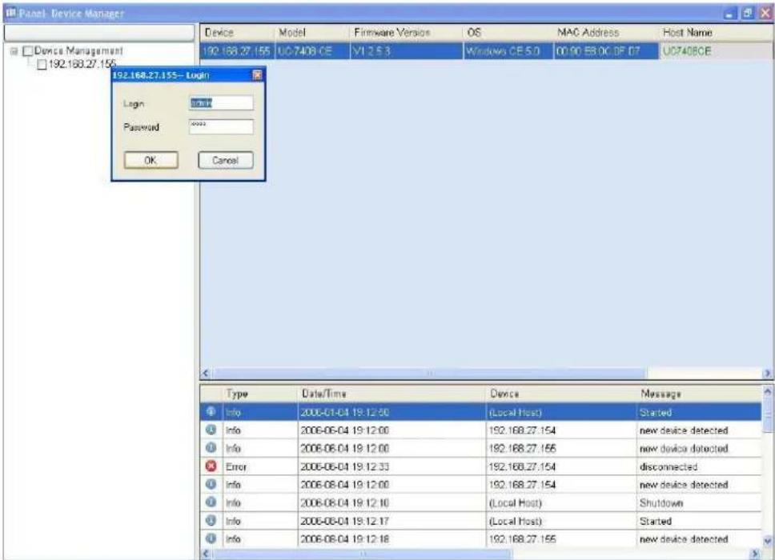Click Panel Device Manager title bar icon

10,12
